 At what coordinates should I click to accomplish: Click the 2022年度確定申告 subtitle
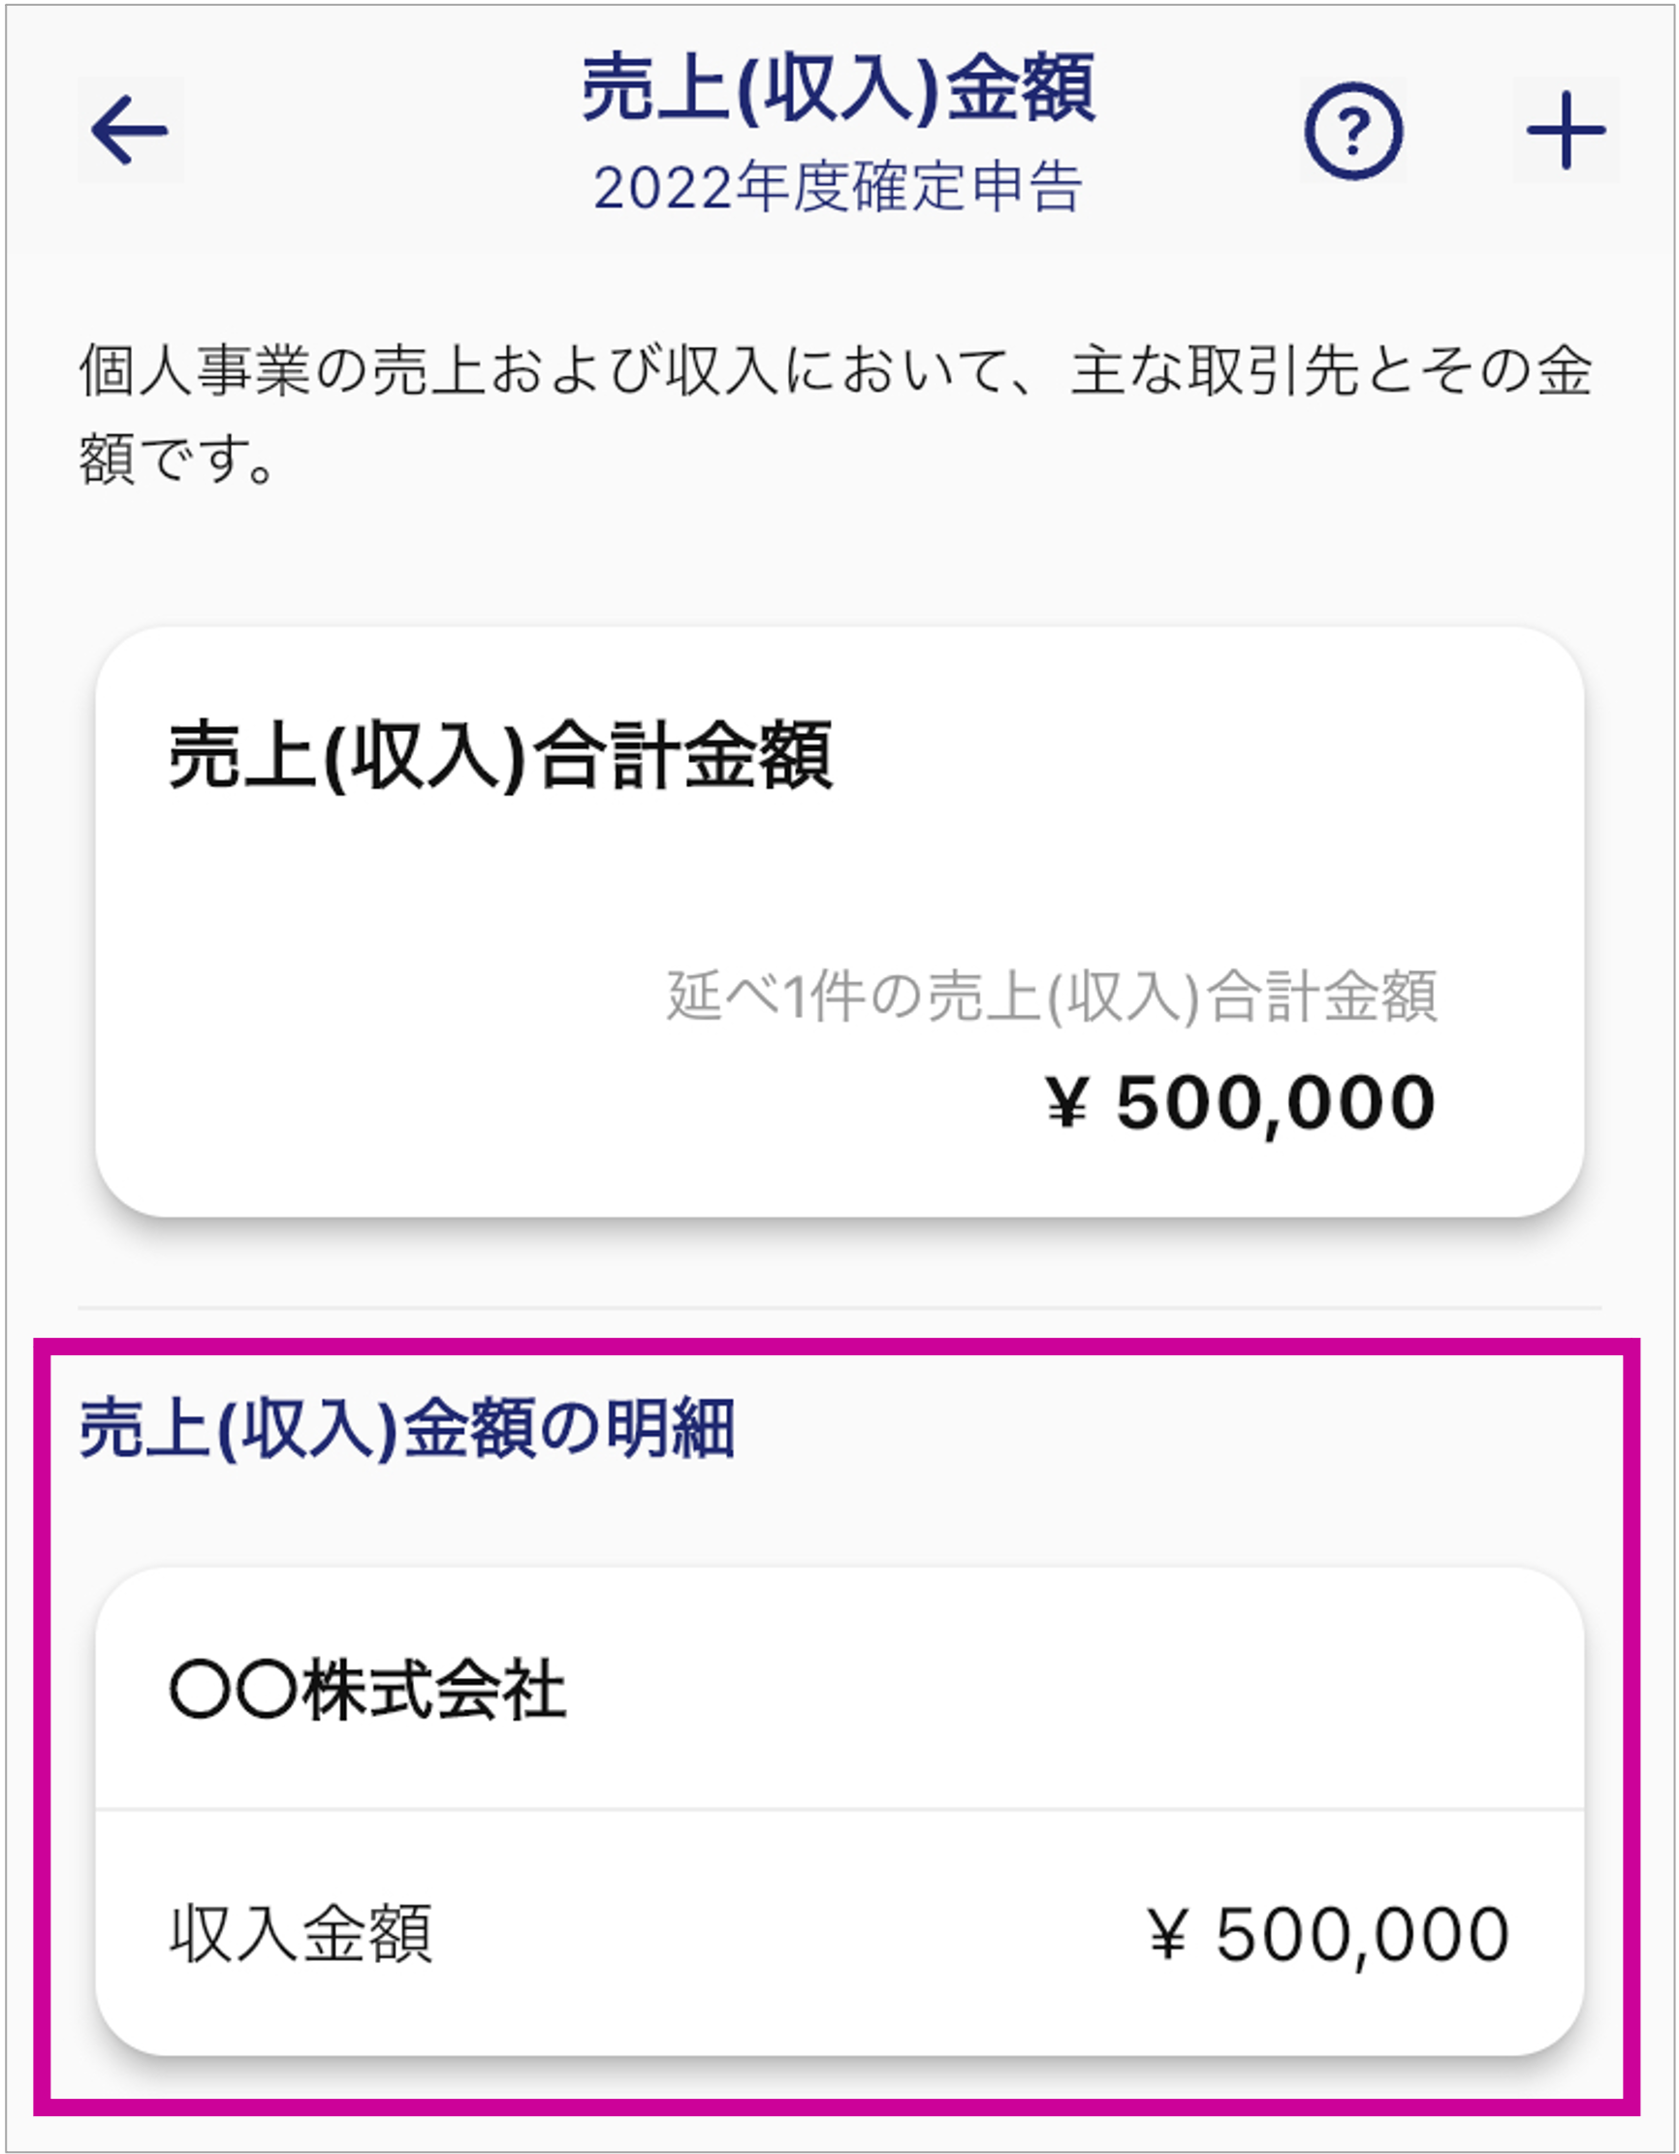tap(839, 186)
